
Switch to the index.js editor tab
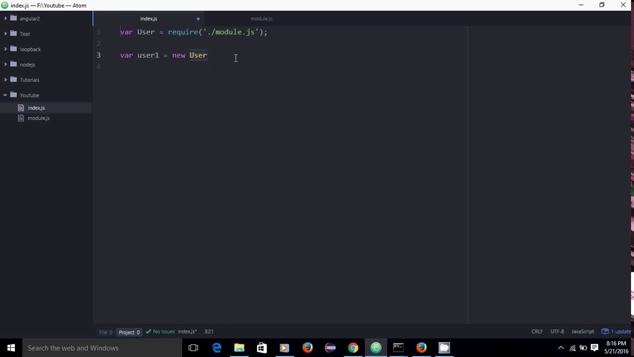[x=149, y=18]
